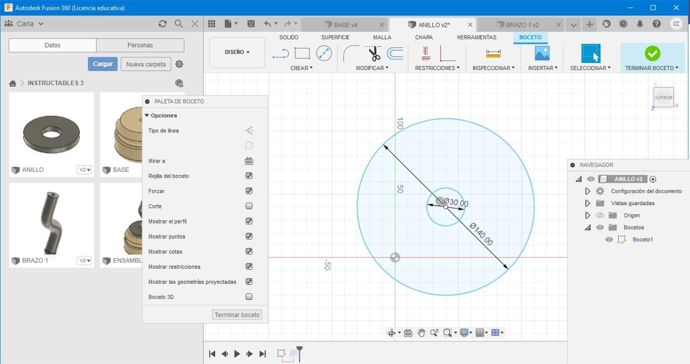The height and width of the screenshot is (364, 690).
Task: Click the Nueva carpeta button
Action: click(x=146, y=64)
